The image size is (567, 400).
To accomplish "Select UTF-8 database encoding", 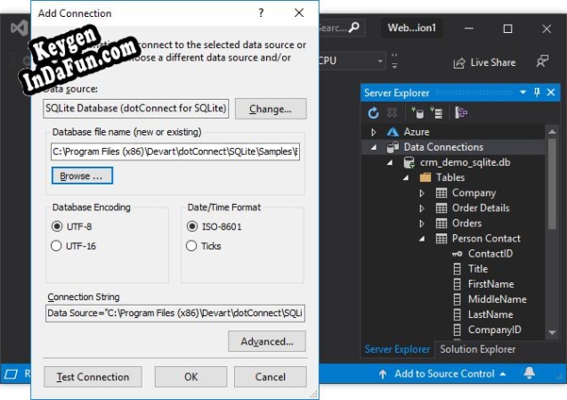I will pos(56,226).
